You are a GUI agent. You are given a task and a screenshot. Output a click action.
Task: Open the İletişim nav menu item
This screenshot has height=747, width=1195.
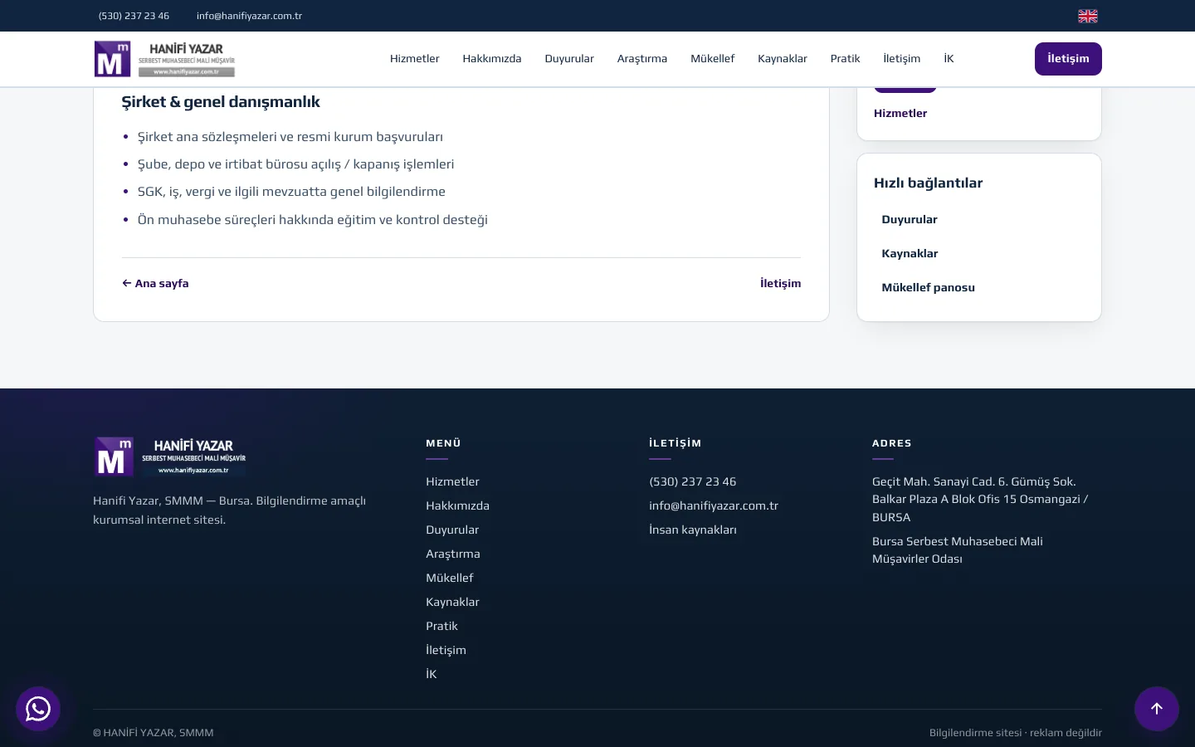click(902, 59)
